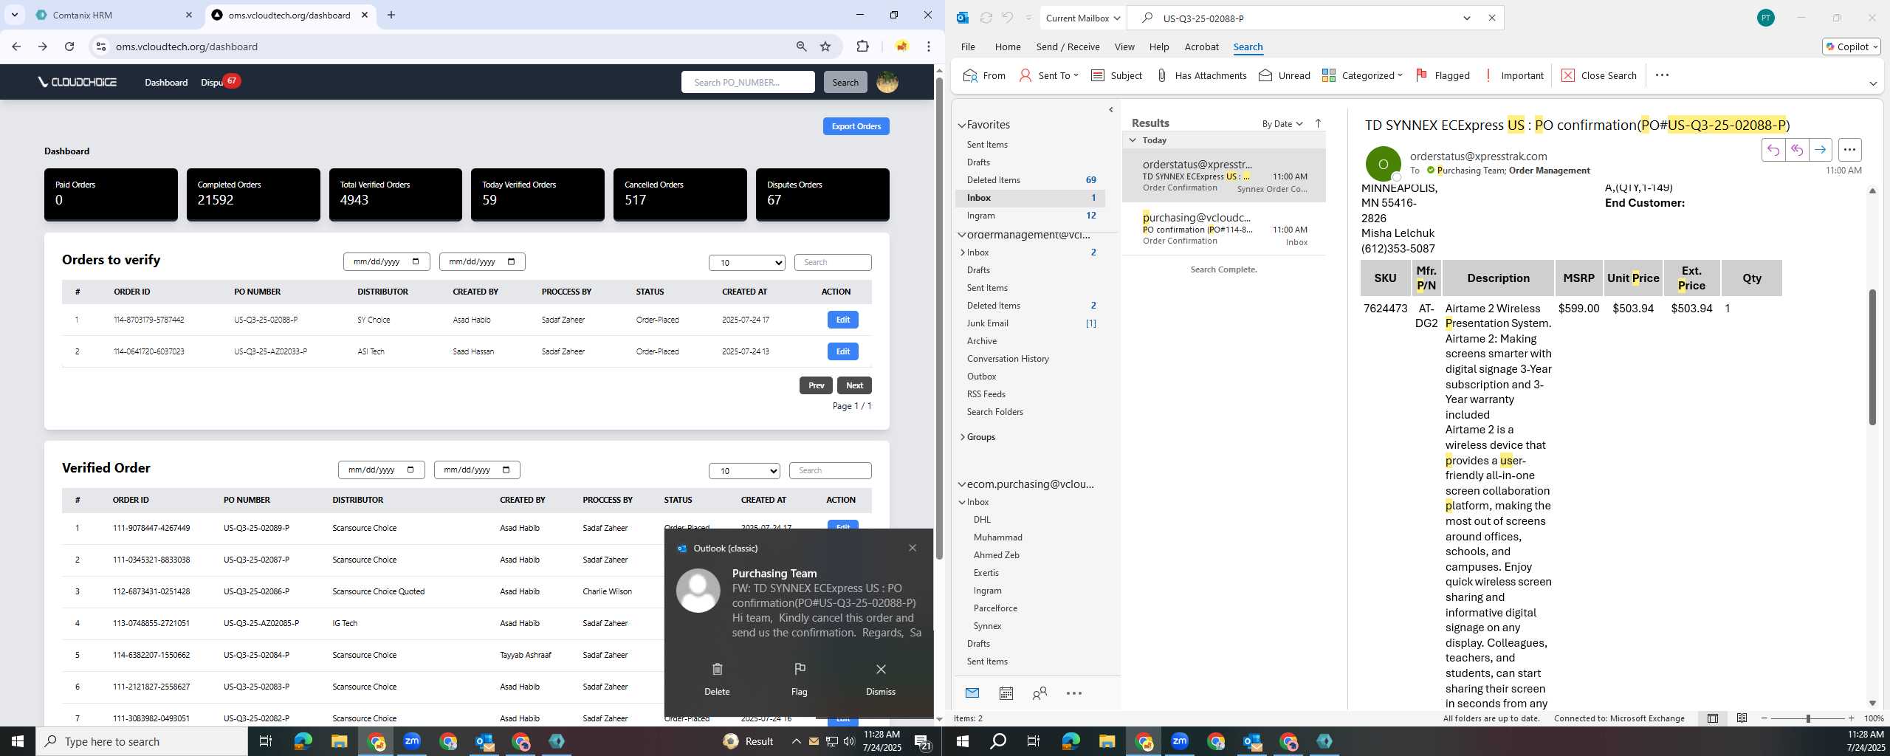Open the purchasing@vcloudc... search result email

1223,229
